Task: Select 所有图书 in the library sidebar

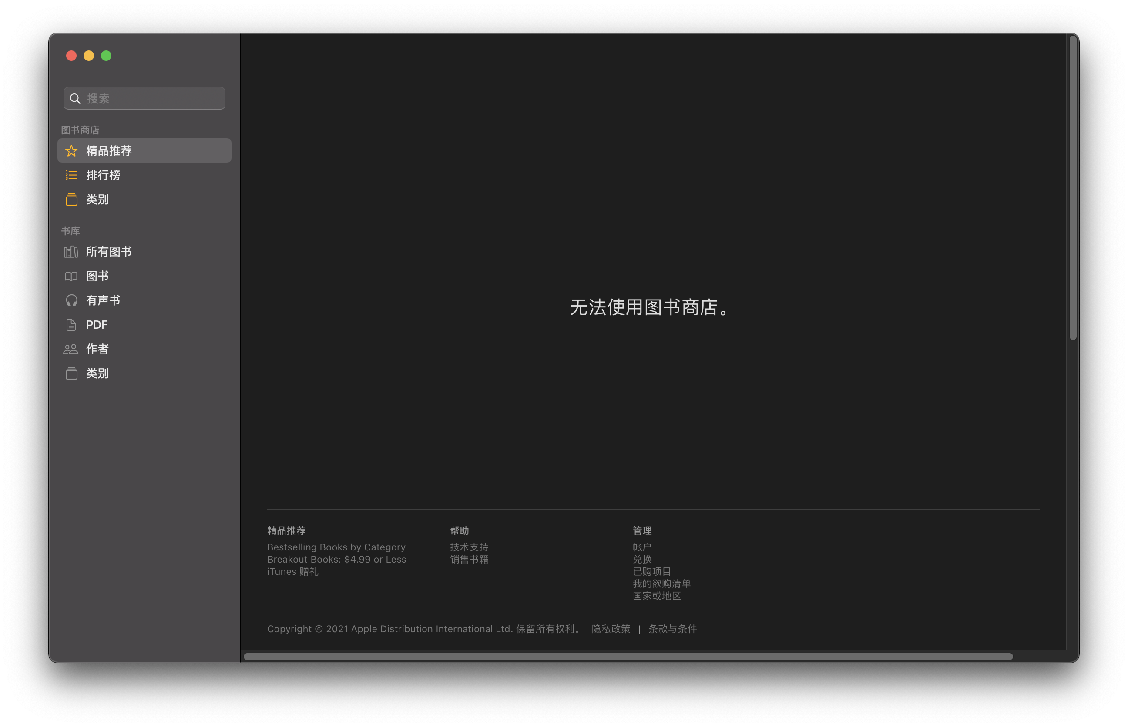Action: pyautogui.click(x=109, y=252)
